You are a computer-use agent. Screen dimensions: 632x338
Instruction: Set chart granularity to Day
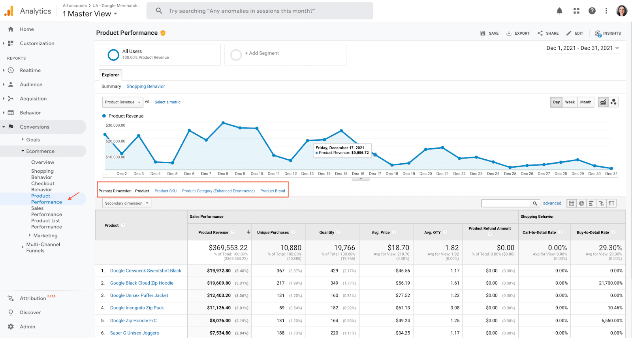pos(556,102)
